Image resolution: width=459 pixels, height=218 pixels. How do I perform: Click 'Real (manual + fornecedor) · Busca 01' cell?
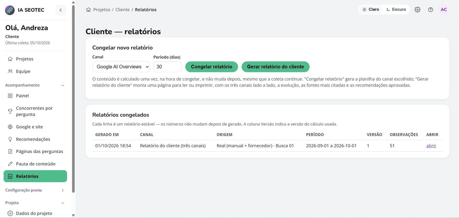[x=255, y=146]
